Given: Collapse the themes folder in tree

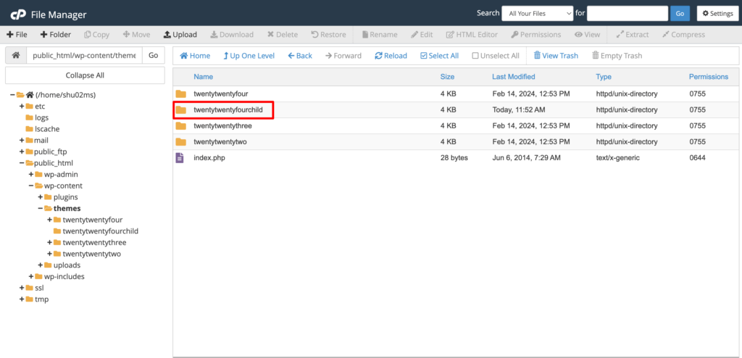Looking at the screenshot, I should 41,209.
